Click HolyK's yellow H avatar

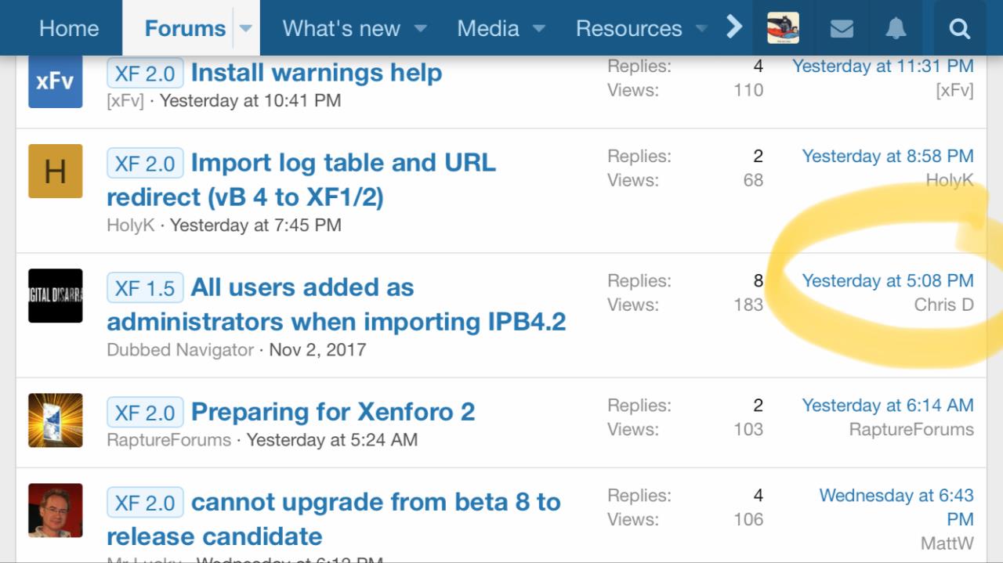55,171
